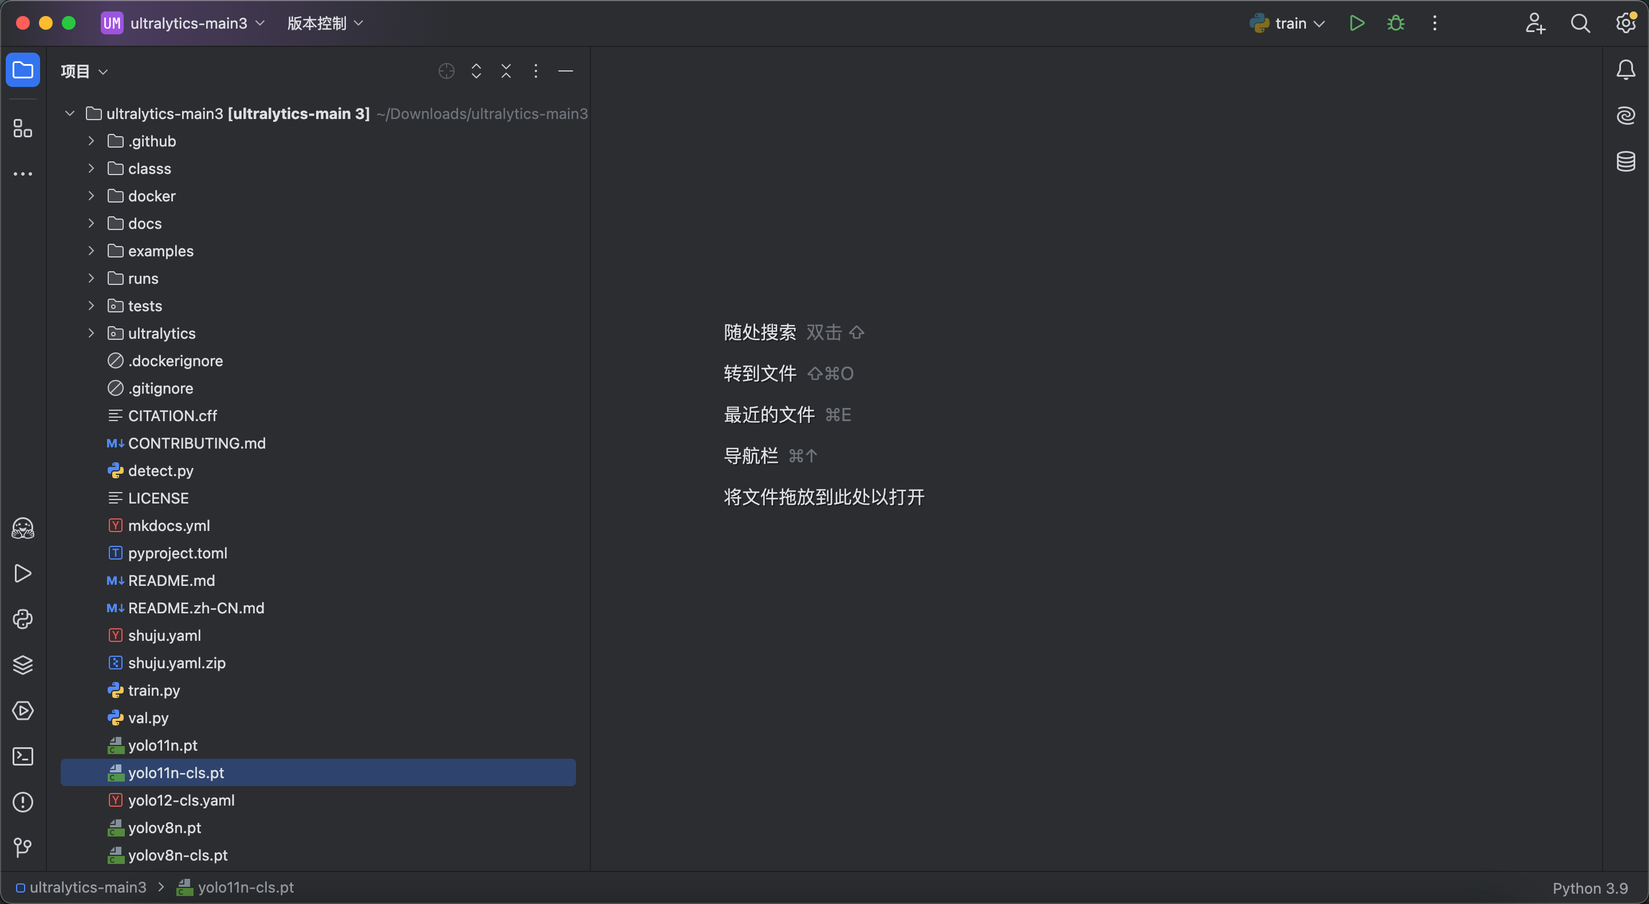
Task: Open the Problems tool window
Action: coord(23,802)
